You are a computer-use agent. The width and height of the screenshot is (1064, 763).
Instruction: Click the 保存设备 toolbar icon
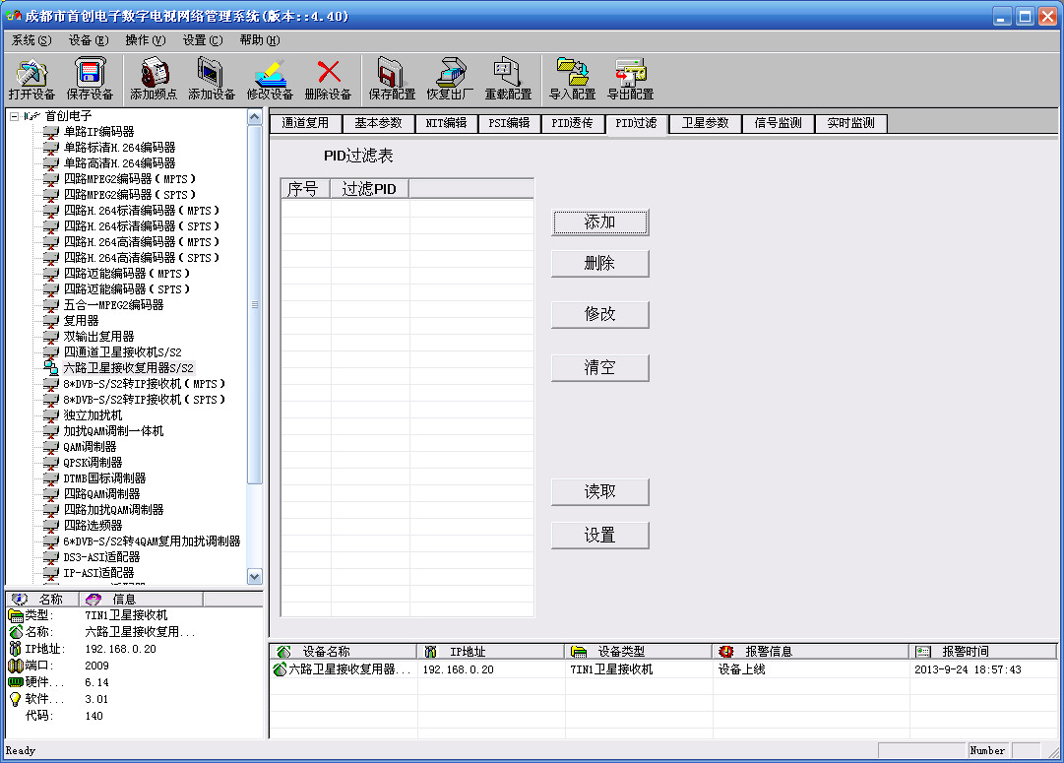pos(90,73)
